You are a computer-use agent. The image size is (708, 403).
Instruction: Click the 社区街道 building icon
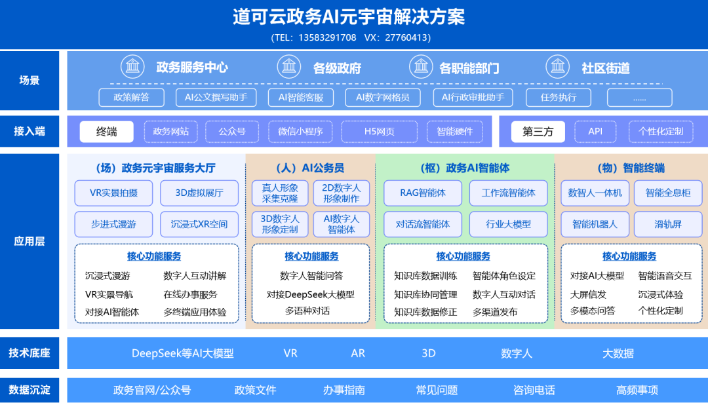558,67
